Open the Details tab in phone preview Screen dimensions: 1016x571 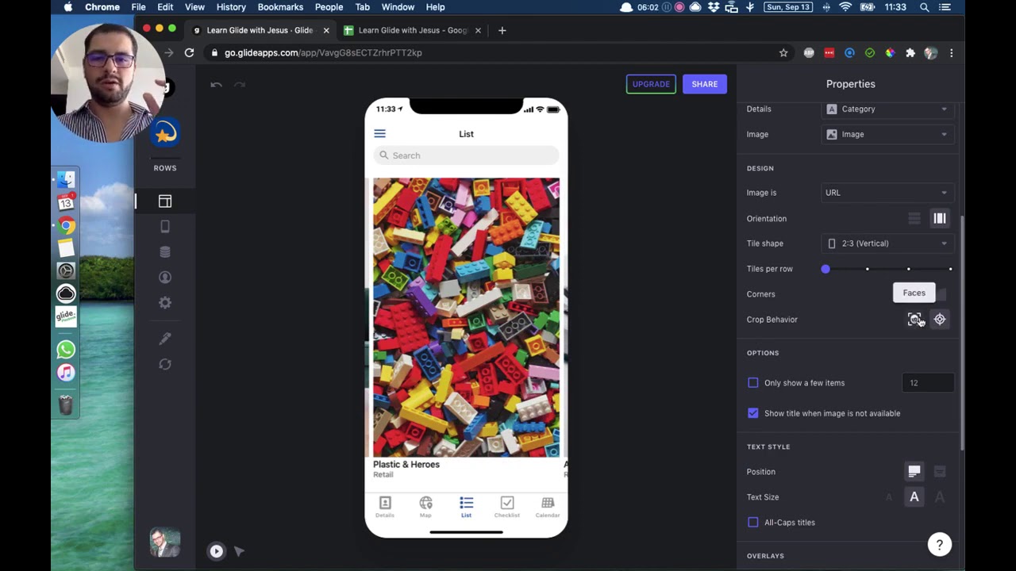click(x=385, y=507)
